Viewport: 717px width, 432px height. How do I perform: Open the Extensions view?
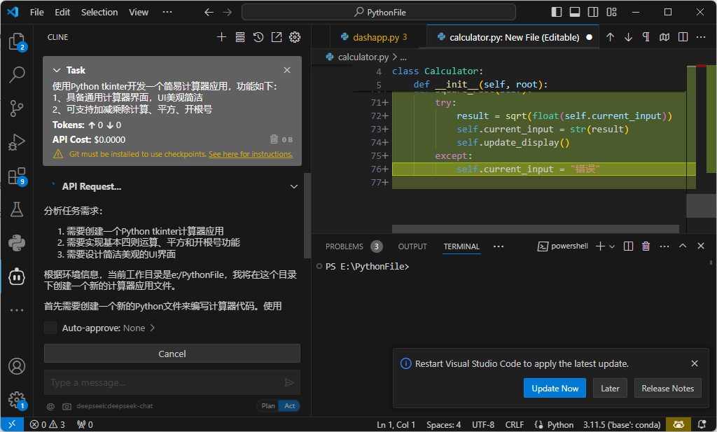[x=17, y=176]
